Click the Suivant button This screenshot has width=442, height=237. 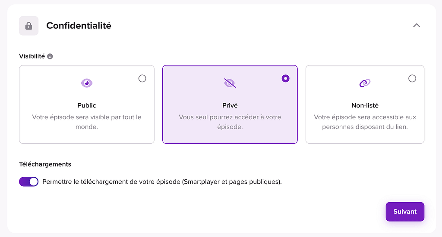click(x=405, y=212)
